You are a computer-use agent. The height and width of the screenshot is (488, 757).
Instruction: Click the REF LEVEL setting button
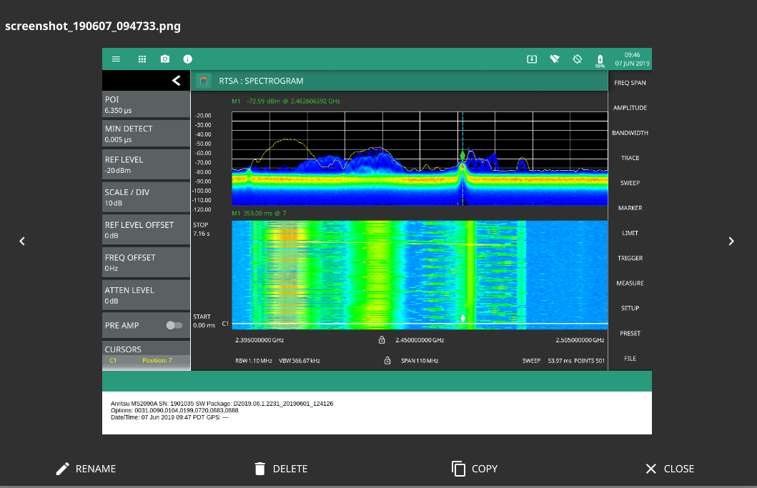(x=146, y=165)
